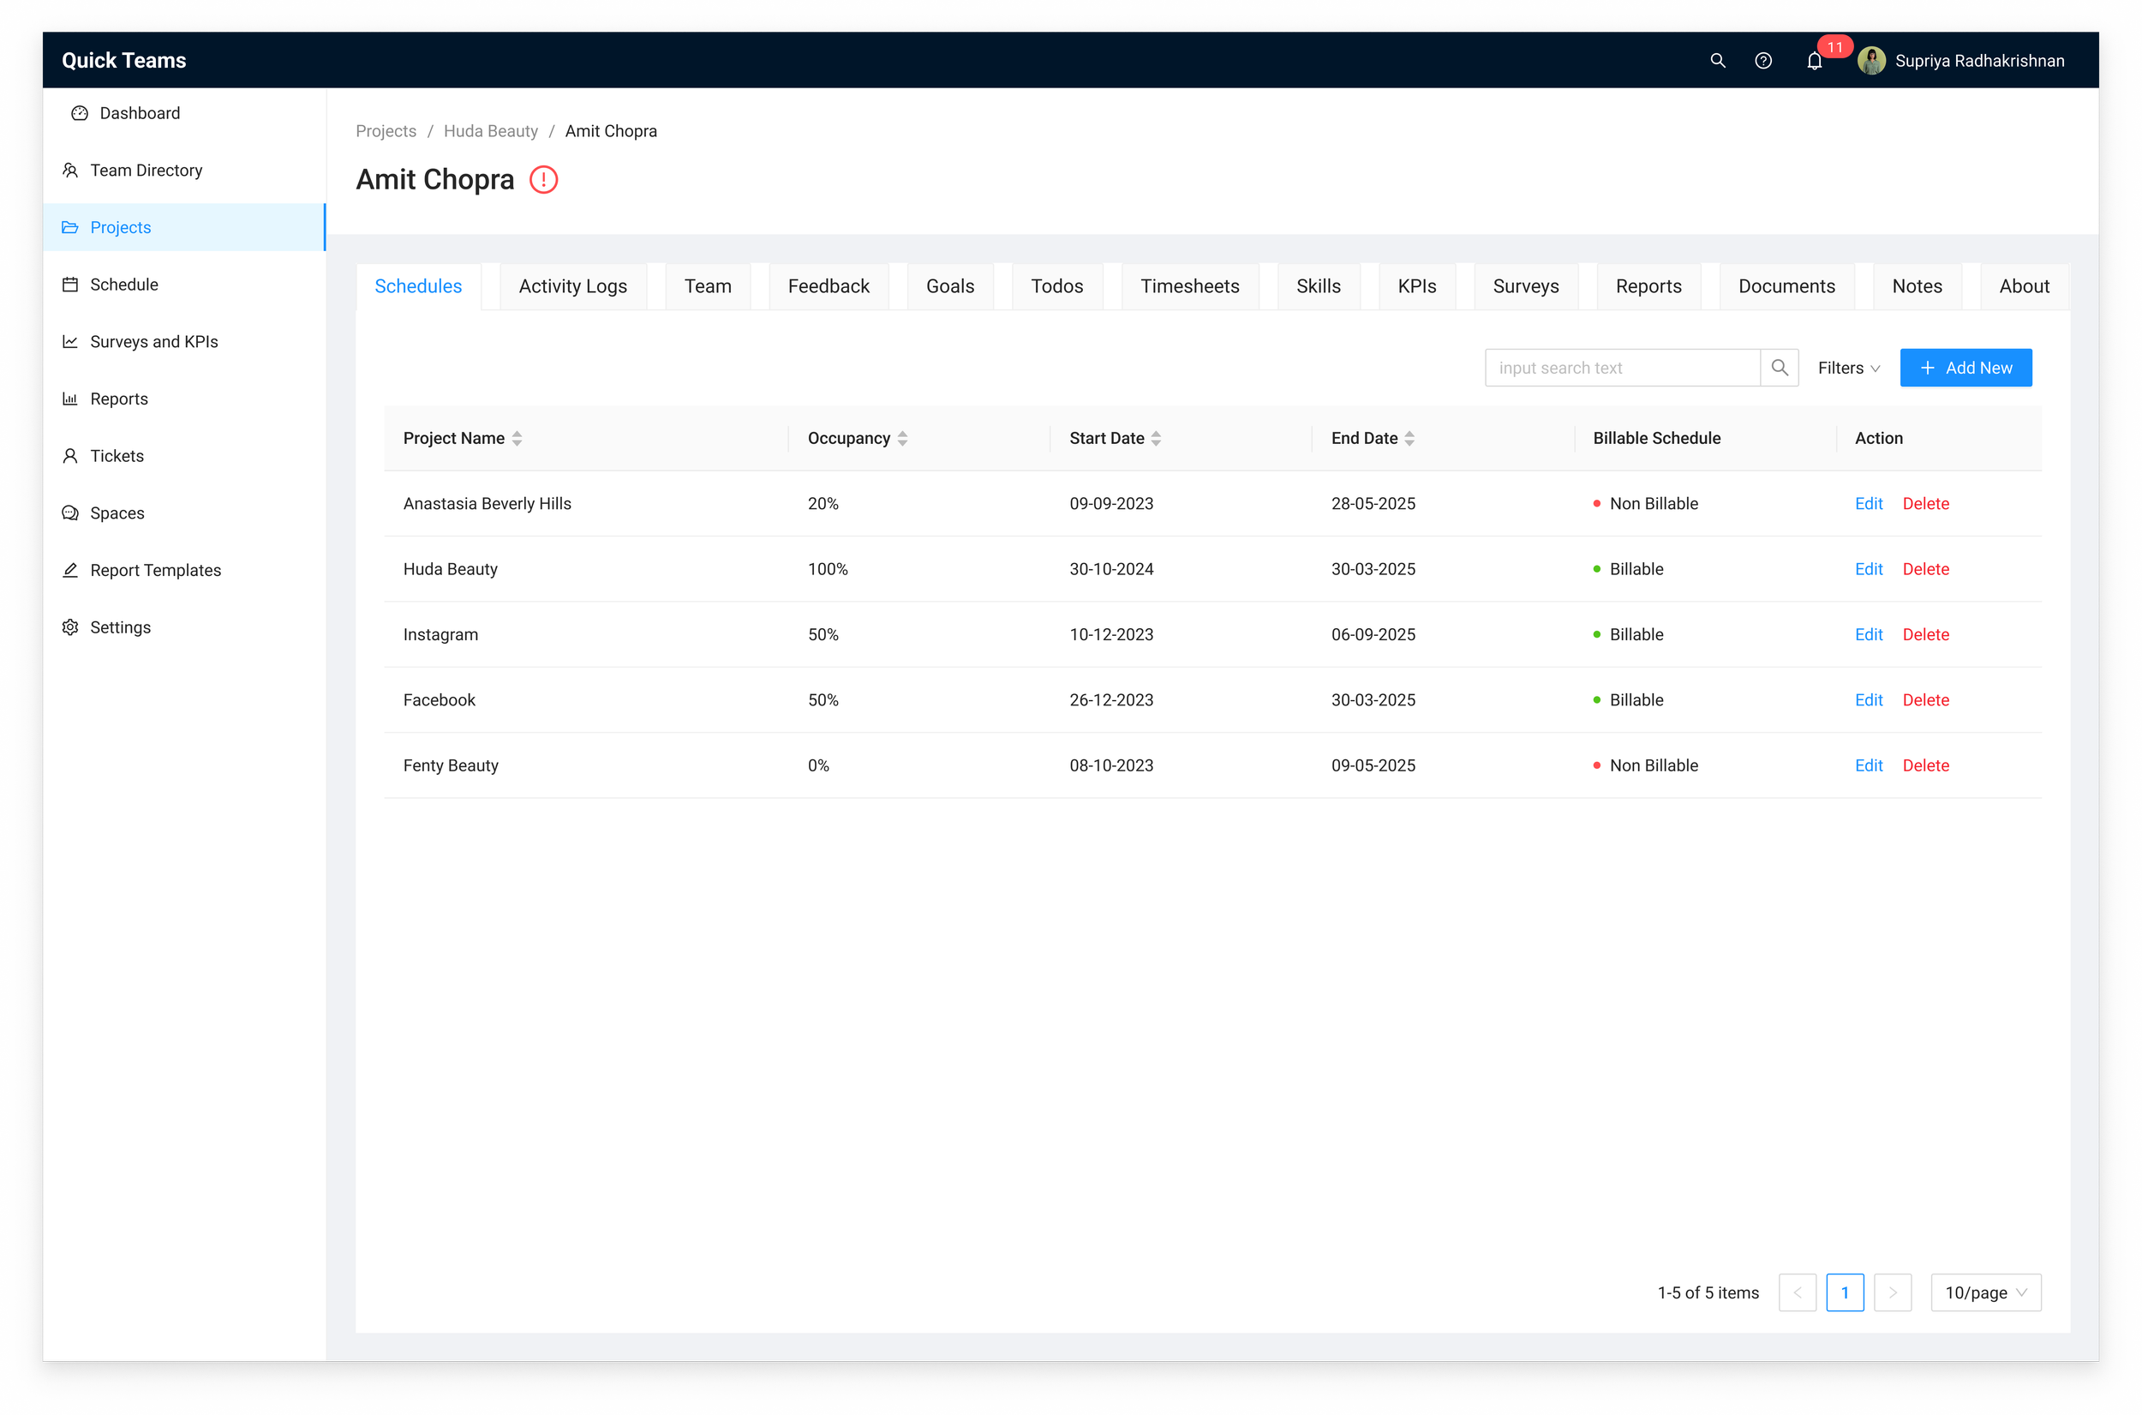Click the search button next to search input

point(1779,369)
